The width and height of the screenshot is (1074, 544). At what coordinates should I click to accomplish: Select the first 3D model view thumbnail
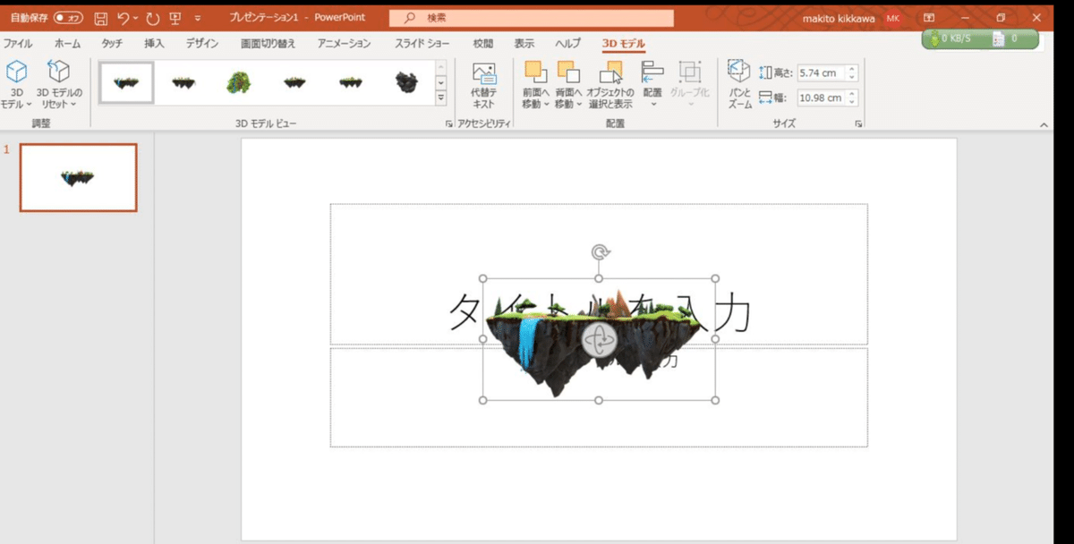pos(126,82)
